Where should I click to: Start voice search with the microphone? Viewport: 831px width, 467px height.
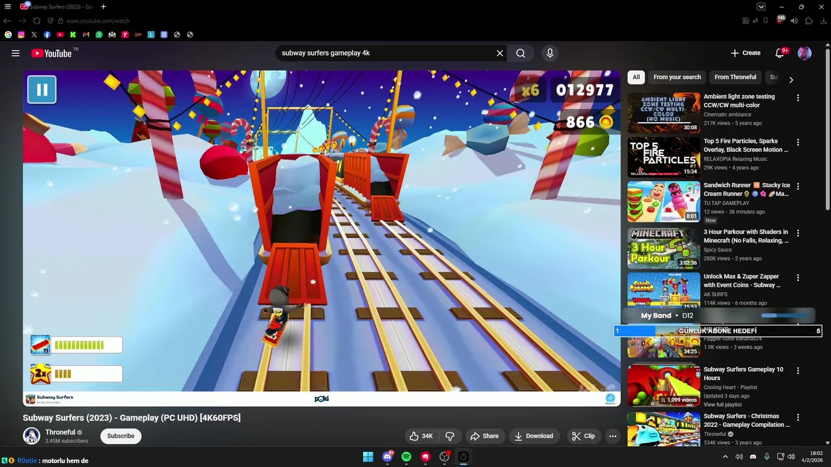pos(550,53)
